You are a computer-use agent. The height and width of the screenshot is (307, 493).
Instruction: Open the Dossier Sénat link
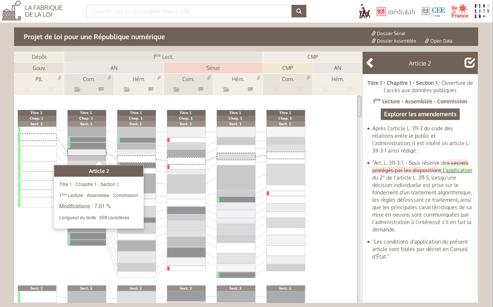click(x=391, y=34)
